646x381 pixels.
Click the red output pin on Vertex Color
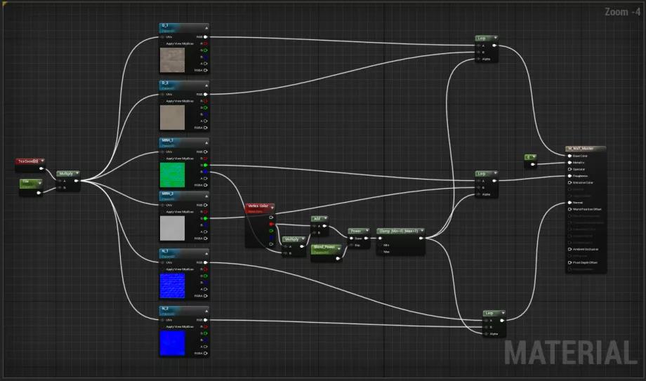point(272,225)
